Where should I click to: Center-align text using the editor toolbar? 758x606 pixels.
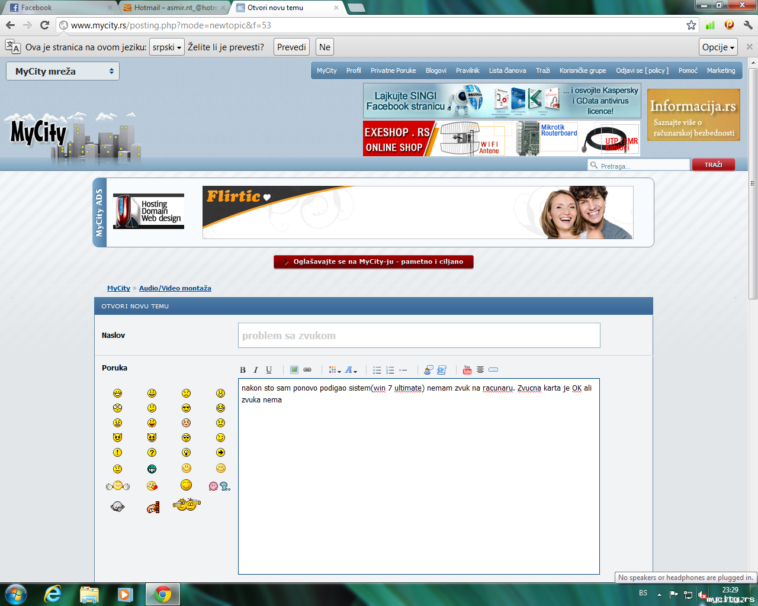(x=480, y=370)
